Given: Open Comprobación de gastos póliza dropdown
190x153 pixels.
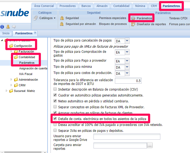Looking at the screenshot, I should pos(127,52).
